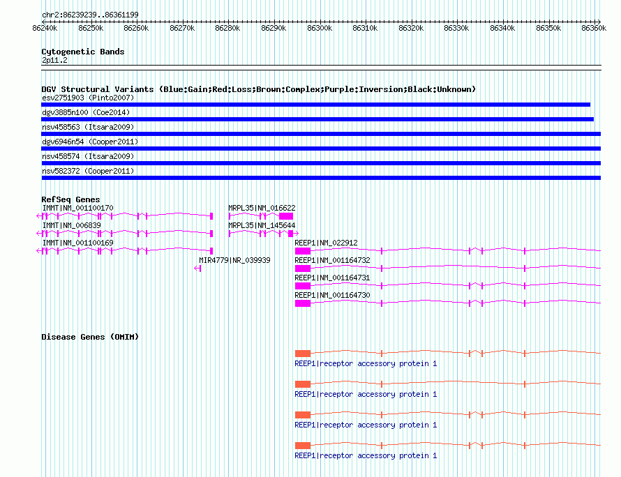Click the dgv3885n100 (Coe2014) variant label
This screenshot has height=477, width=621.
pos(86,112)
